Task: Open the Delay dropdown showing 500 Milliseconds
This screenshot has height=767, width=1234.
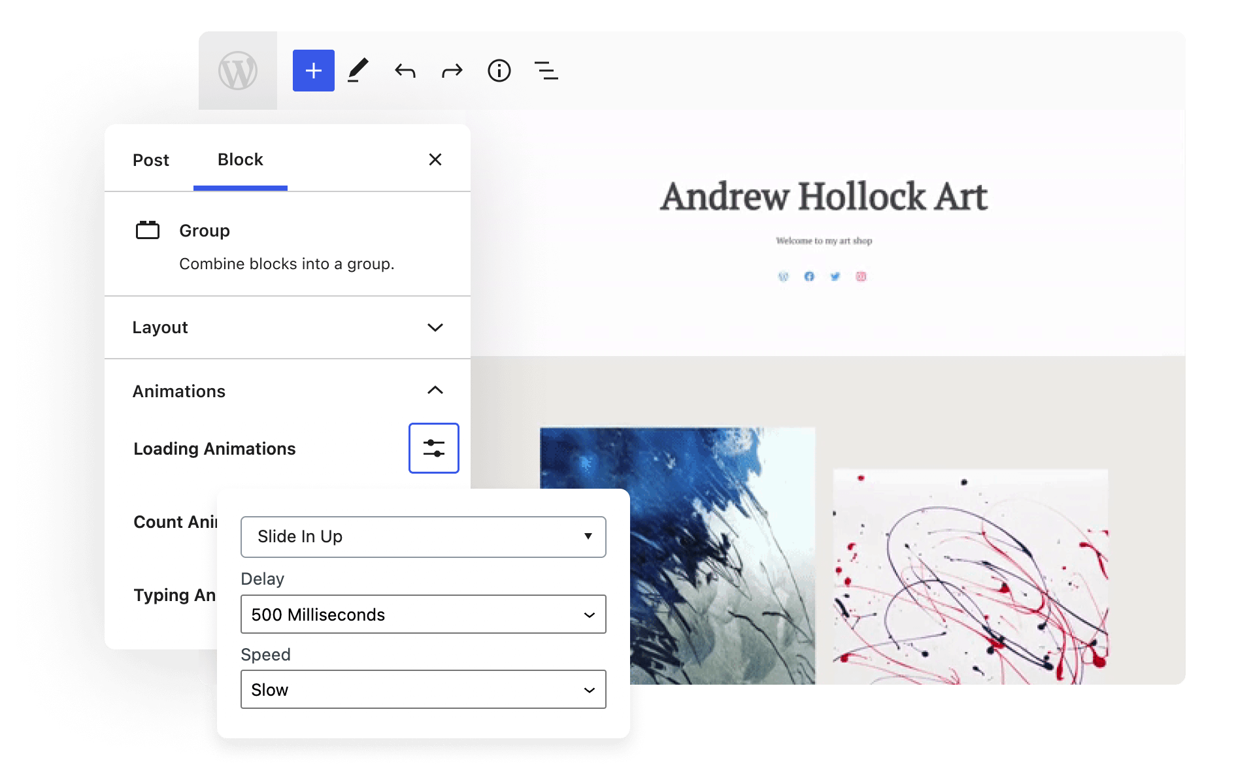Action: click(423, 614)
